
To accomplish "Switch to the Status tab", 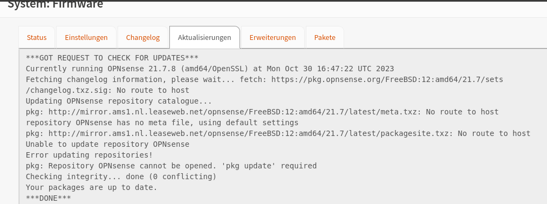I will tap(37, 38).
